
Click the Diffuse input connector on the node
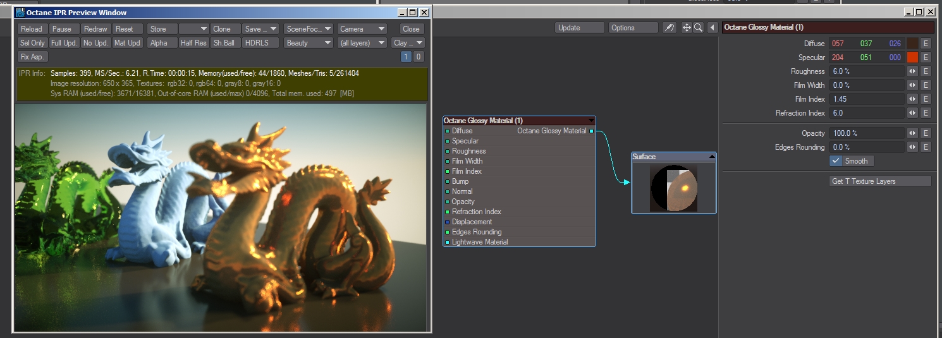click(x=447, y=131)
